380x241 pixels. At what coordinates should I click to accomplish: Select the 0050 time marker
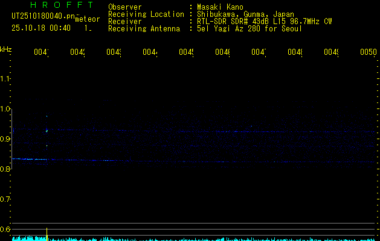[x=368, y=52]
